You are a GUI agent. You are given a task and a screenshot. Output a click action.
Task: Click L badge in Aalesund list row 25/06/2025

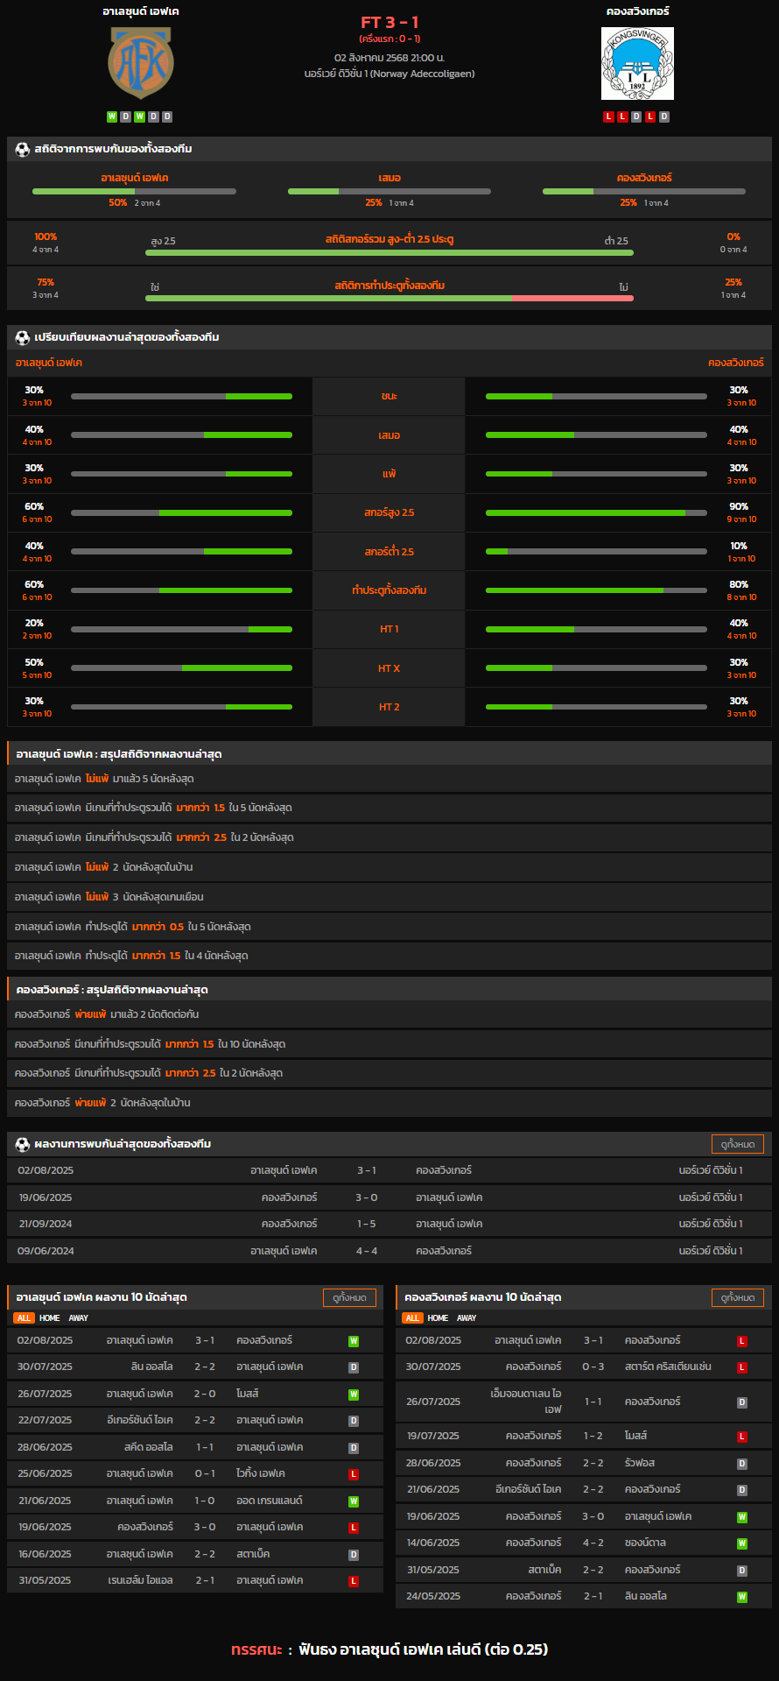click(x=354, y=1474)
